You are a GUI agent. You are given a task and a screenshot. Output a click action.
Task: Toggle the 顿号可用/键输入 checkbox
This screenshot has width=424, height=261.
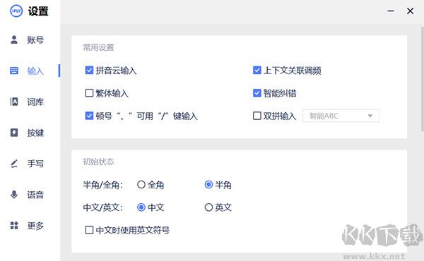pyautogui.click(x=89, y=116)
